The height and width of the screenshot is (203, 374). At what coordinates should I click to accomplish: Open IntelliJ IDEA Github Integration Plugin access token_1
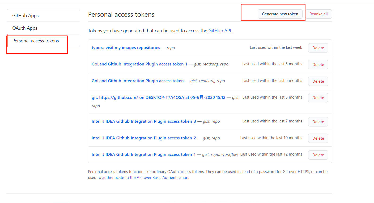[x=144, y=154]
